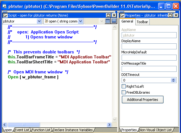Viewport: 181px width, 133px height.
Task: Minimize the pbtutor main window
Action: 161,6
